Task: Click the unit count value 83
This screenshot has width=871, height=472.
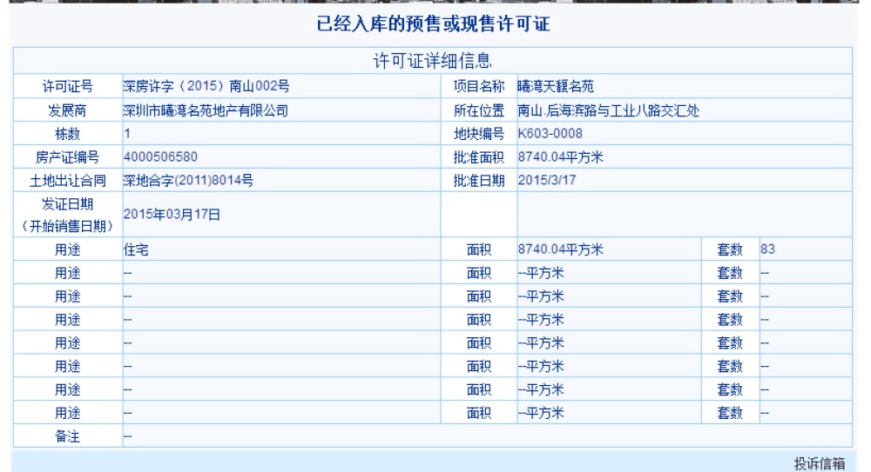Action: pos(767,249)
